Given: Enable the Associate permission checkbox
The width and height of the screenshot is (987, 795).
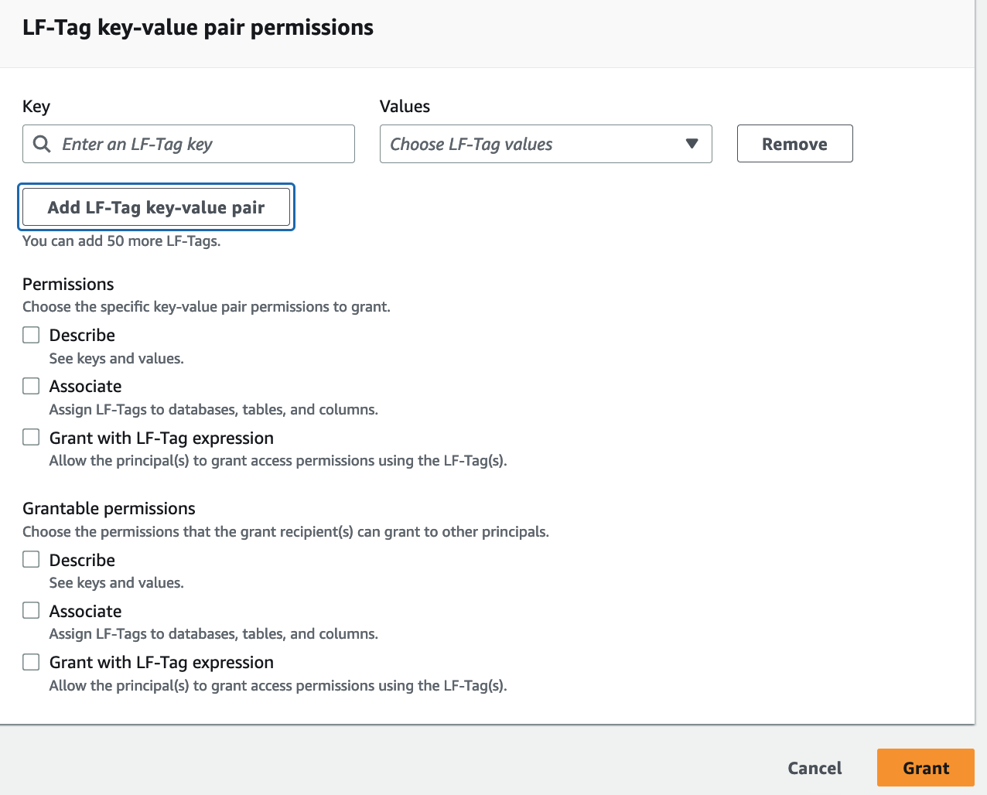Looking at the screenshot, I should click(30, 385).
